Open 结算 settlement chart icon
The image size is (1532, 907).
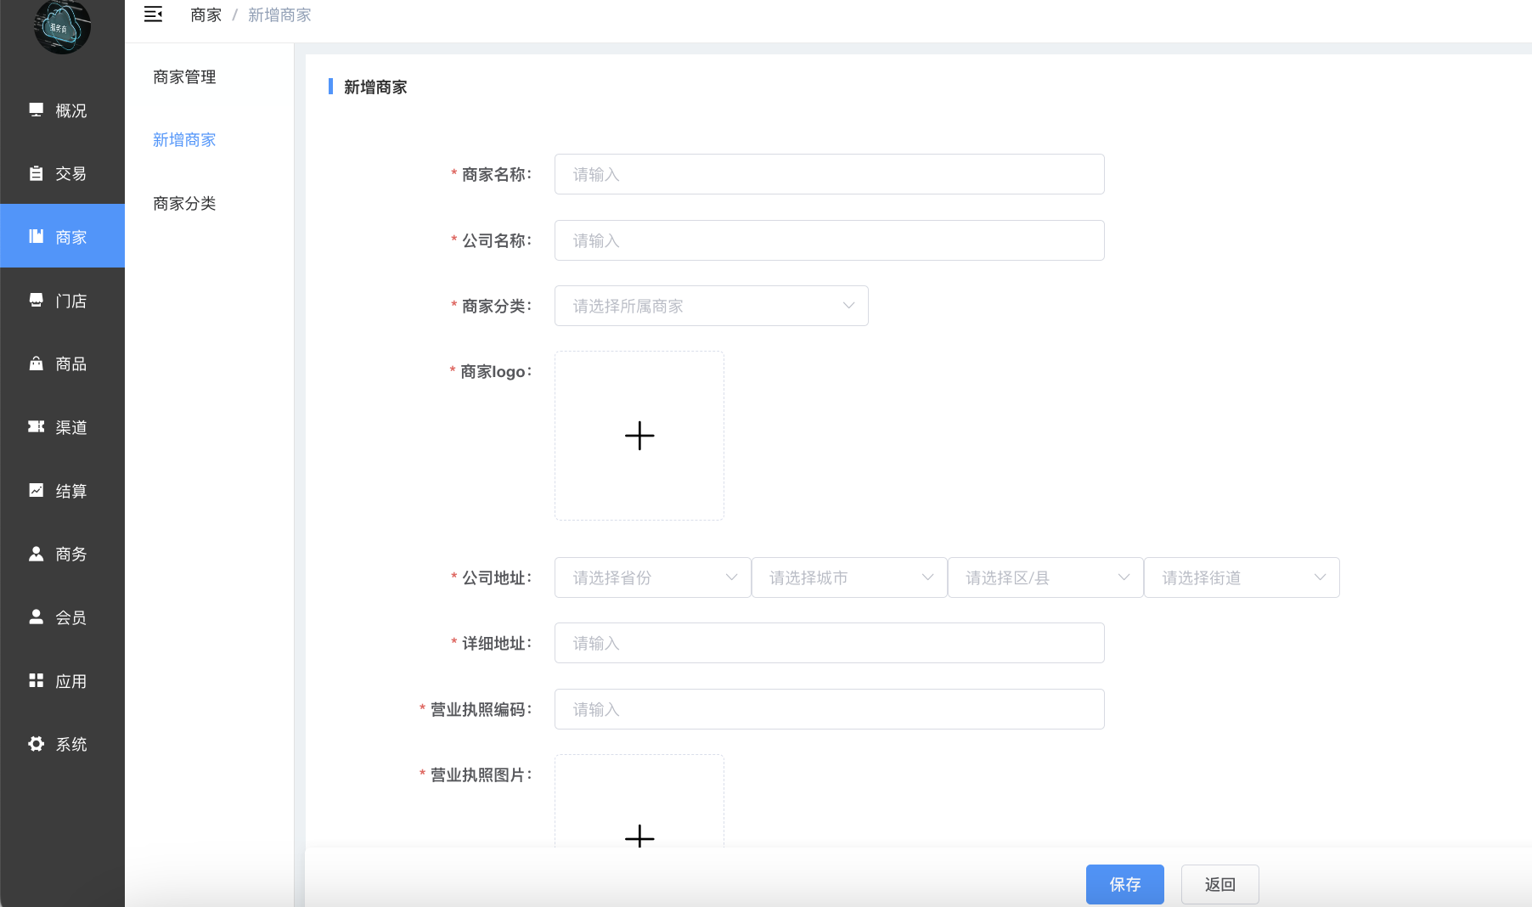pyautogui.click(x=36, y=491)
